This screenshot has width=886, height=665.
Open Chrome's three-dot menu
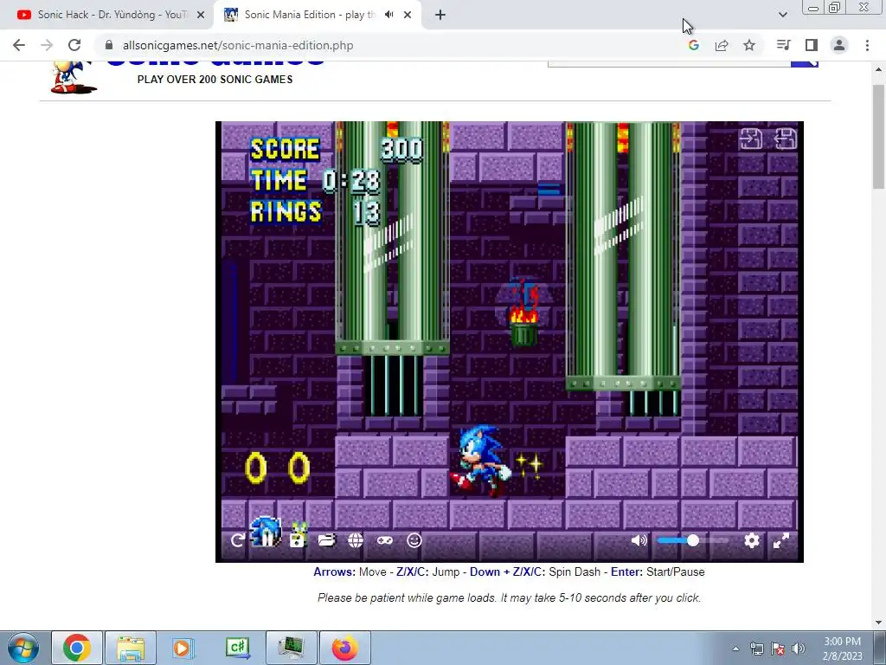point(867,45)
